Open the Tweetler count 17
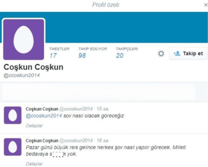Viewport: 208px width, 167px height. pos(53,56)
